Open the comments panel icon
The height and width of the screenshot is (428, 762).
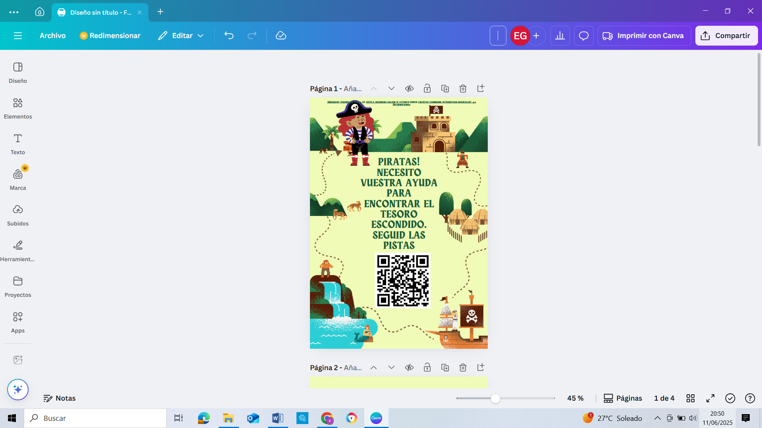click(583, 35)
